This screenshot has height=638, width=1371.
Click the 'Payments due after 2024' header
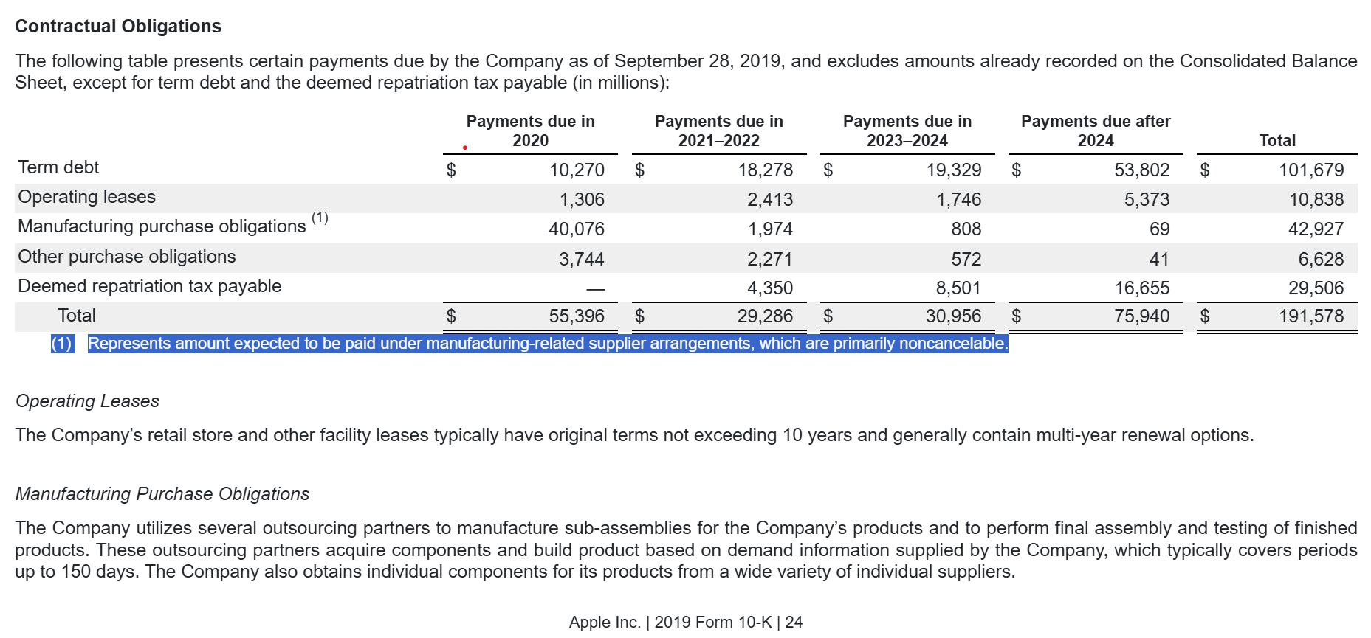point(1096,131)
